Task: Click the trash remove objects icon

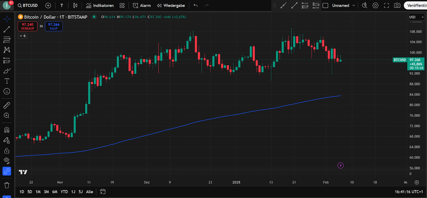Action: point(7,185)
